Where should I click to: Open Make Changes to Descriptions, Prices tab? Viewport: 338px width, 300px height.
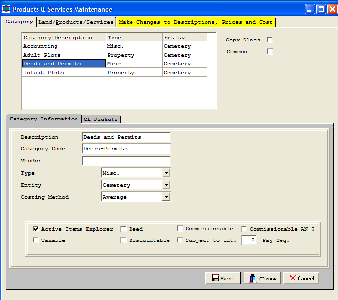[x=195, y=22]
